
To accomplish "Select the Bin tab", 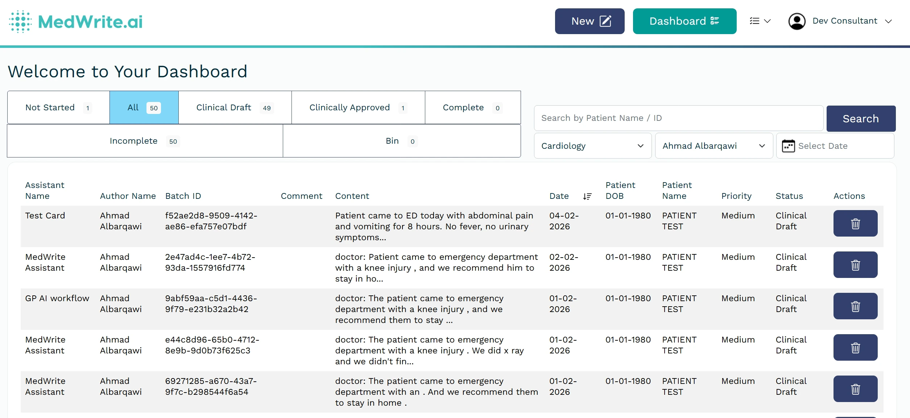I will click(401, 141).
